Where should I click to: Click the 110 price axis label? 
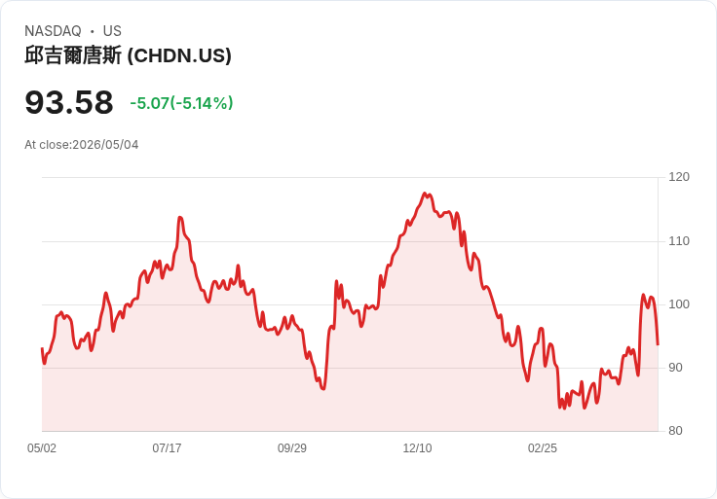tap(679, 241)
